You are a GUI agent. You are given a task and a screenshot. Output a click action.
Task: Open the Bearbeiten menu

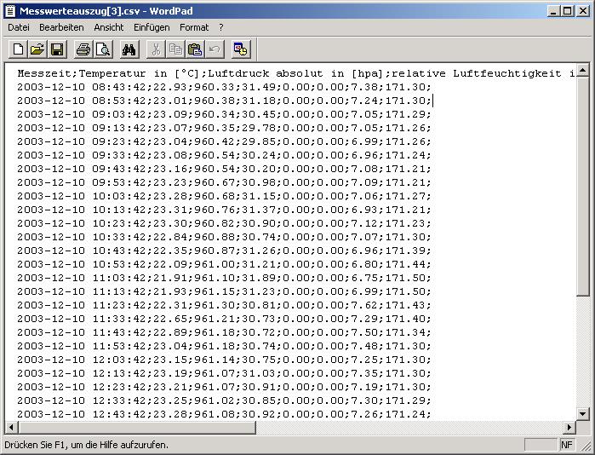(61, 27)
